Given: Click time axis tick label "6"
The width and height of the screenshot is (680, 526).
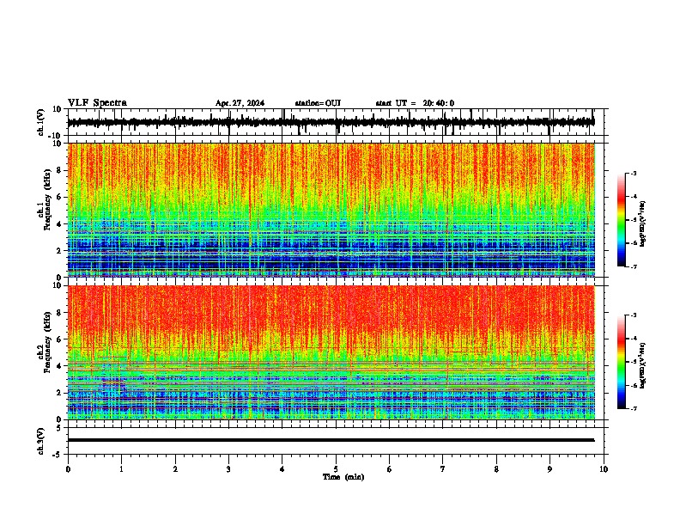Looking at the screenshot, I should click(x=390, y=469).
